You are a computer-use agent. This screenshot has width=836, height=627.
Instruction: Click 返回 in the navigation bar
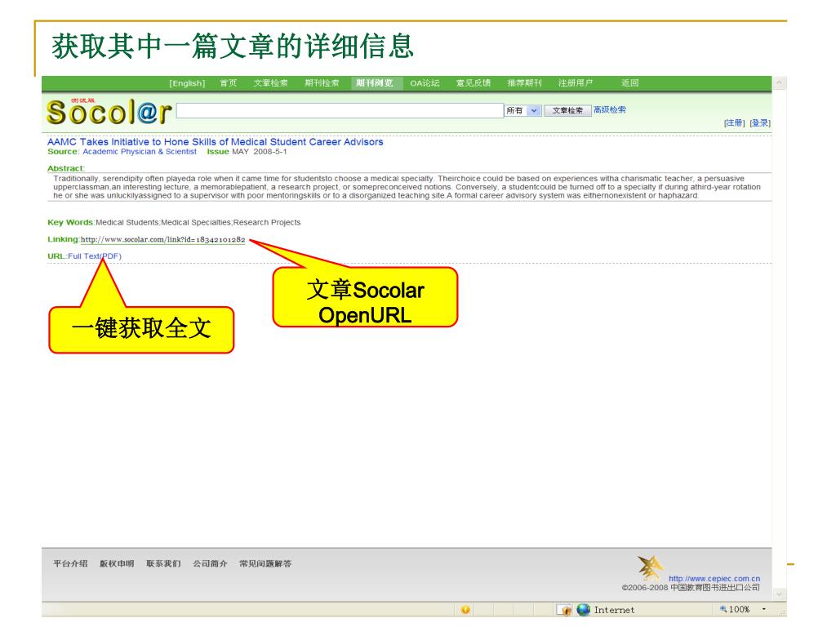tap(629, 83)
